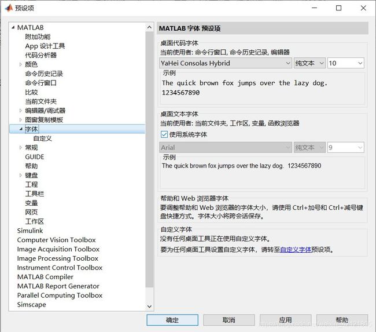The height and width of the screenshot is (332, 376).
Task: Select 代码分析器 tree item
Action: [41, 55]
